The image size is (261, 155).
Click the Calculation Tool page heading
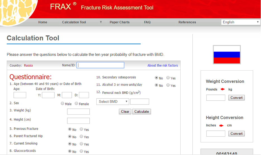point(33,38)
